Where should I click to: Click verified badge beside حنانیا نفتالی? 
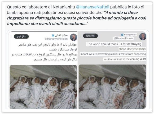coord(53,35)
